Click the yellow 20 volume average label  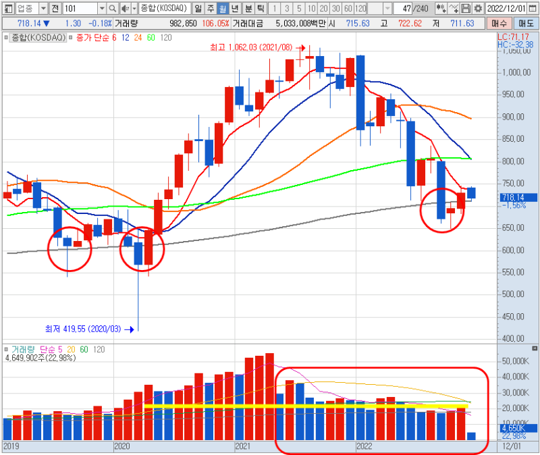click(71, 349)
